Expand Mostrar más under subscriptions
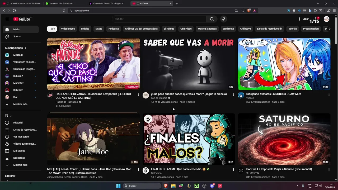Screen dimensions: 338x190 pyautogui.click(x=21, y=104)
